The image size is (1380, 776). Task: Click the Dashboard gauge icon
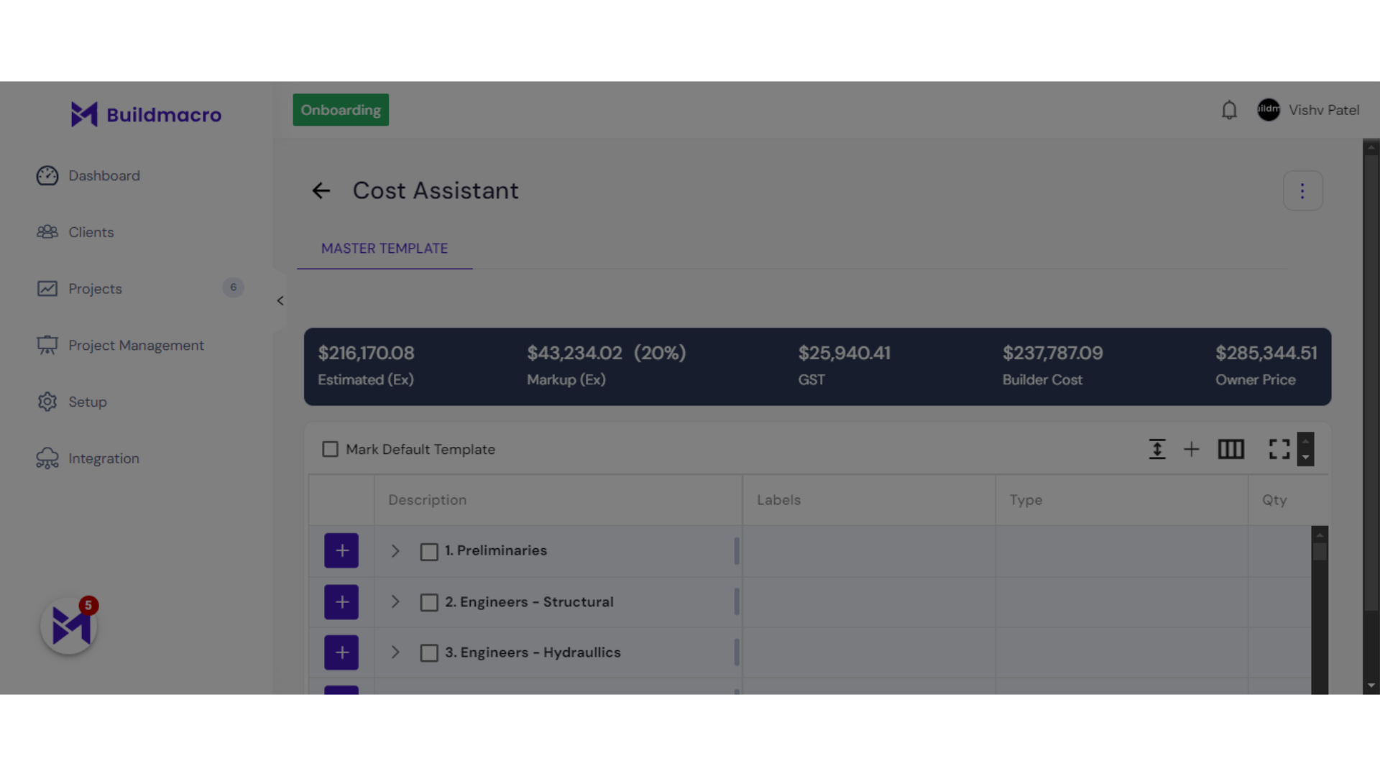[47, 175]
